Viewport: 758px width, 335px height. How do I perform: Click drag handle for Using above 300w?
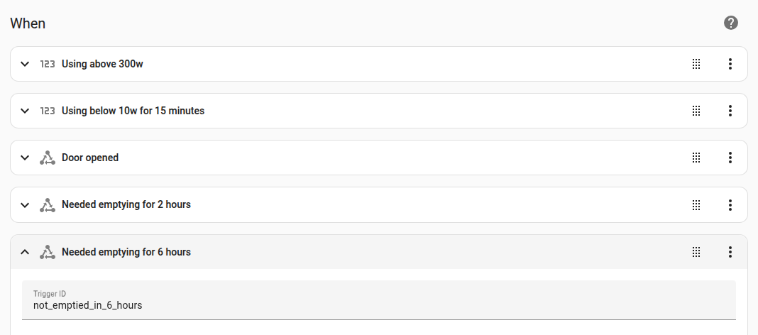tap(696, 64)
